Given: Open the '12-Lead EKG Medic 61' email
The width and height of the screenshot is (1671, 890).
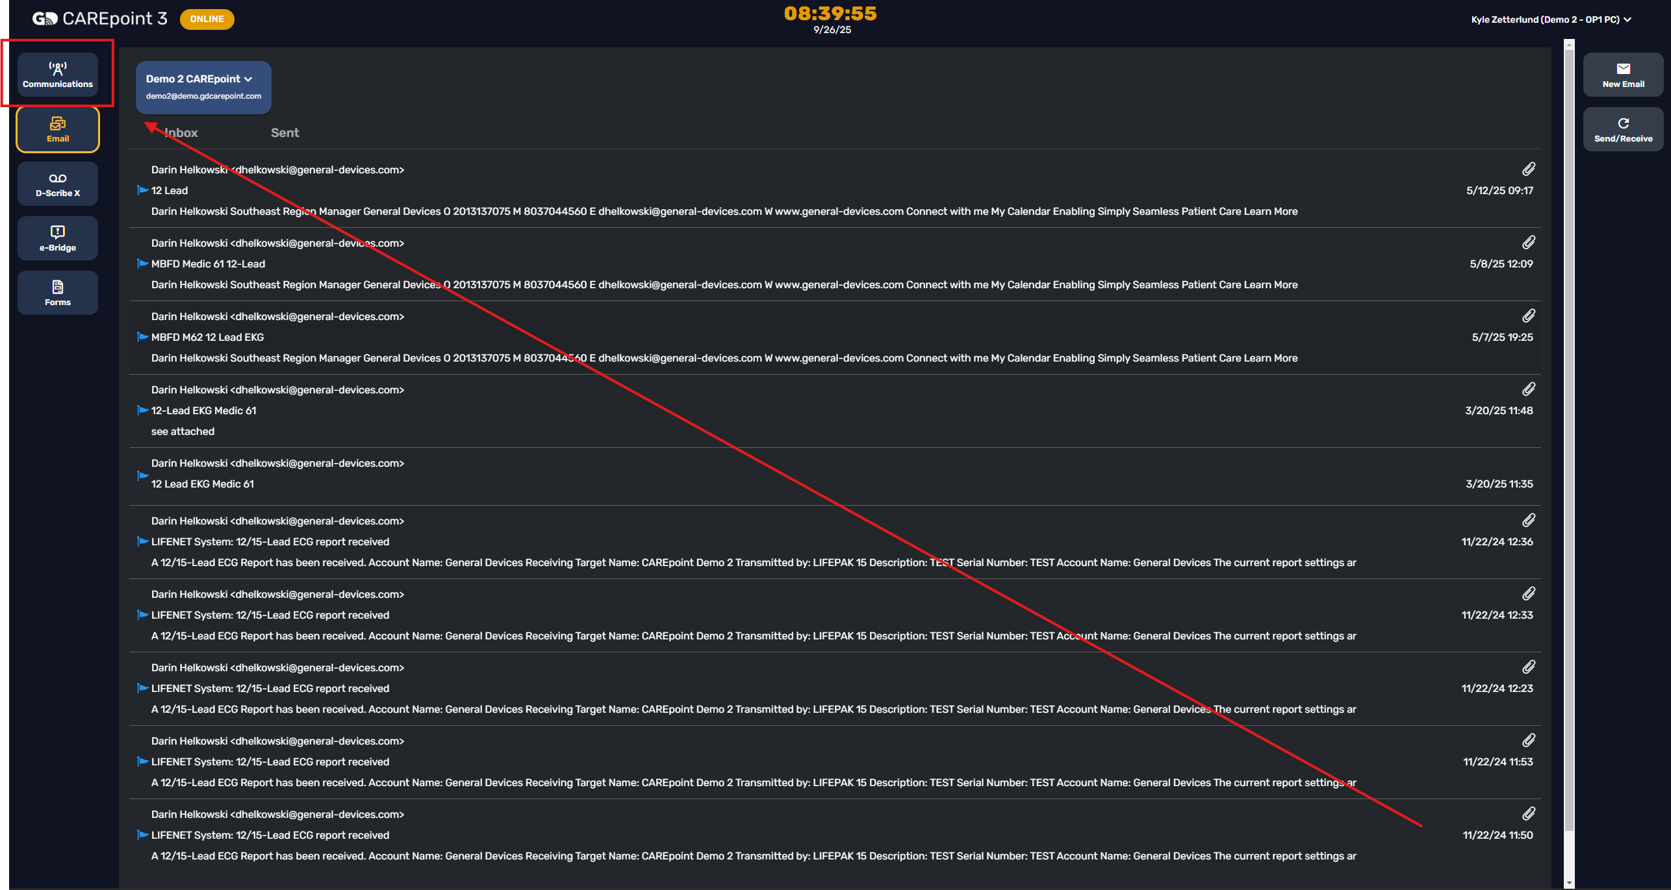Looking at the screenshot, I should click(835, 410).
